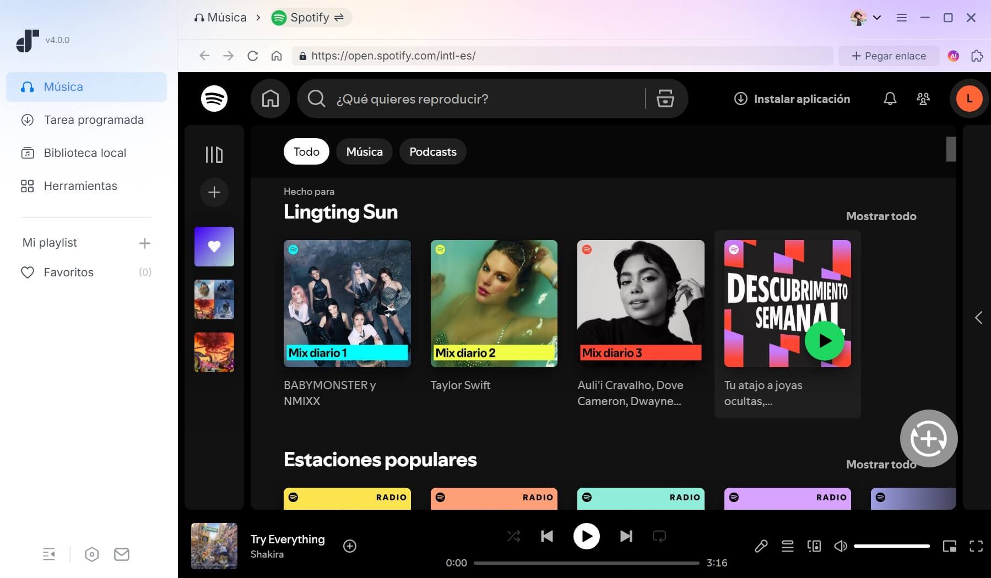The height and width of the screenshot is (578, 991).
Task: Open the user avatar dropdown
Action: click(865, 18)
